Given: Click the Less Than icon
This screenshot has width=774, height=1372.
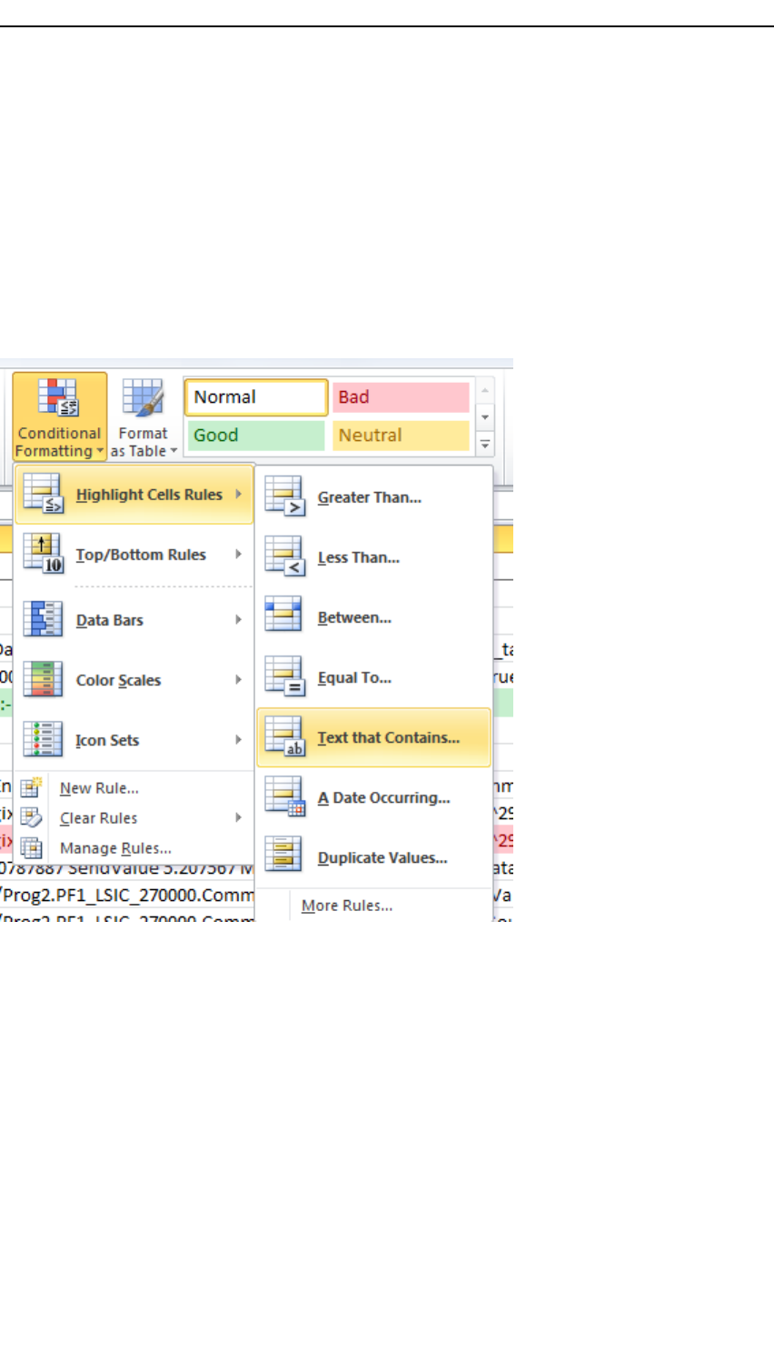Looking at the screenshot, I should [284, 556].
